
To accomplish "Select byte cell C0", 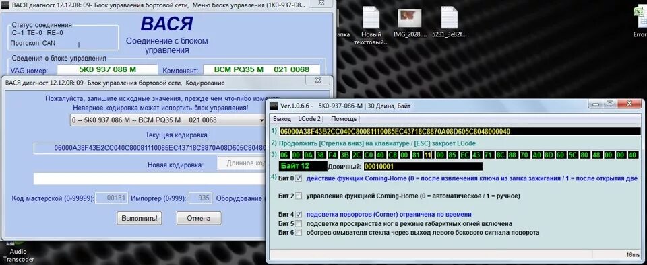I will (x=369, y=155).
